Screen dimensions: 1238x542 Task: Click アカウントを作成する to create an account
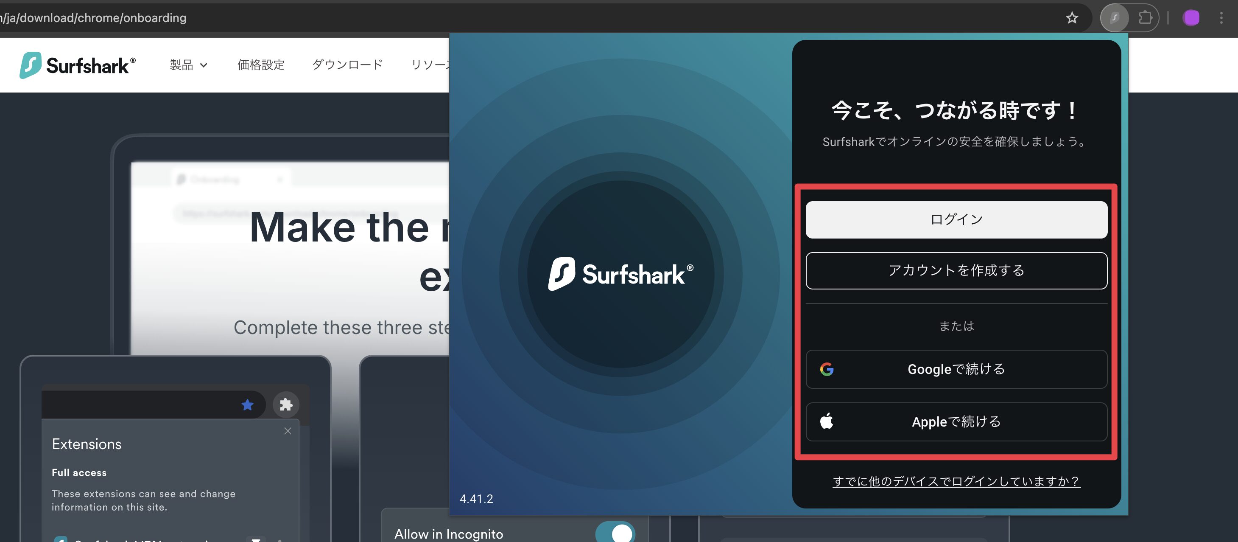[x=957, y=270]
